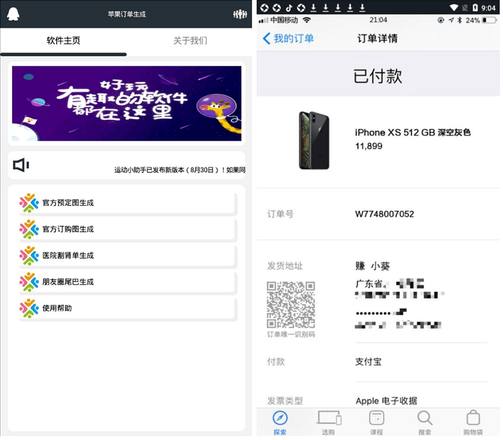Open 医院割肾单生成 generator
Viewport: 503px width, 440px height.
(127, 255)
